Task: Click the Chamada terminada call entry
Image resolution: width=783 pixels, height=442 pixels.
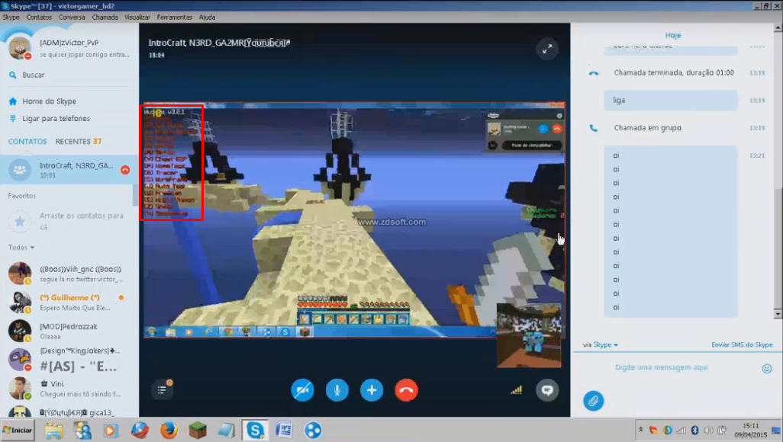Action: [x=674, y=73]
